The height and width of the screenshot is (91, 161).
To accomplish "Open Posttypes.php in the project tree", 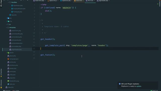I will point(18,12).
